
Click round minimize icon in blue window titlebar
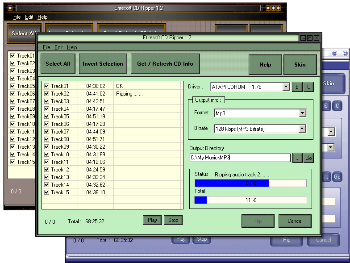[x=334, y=54]
